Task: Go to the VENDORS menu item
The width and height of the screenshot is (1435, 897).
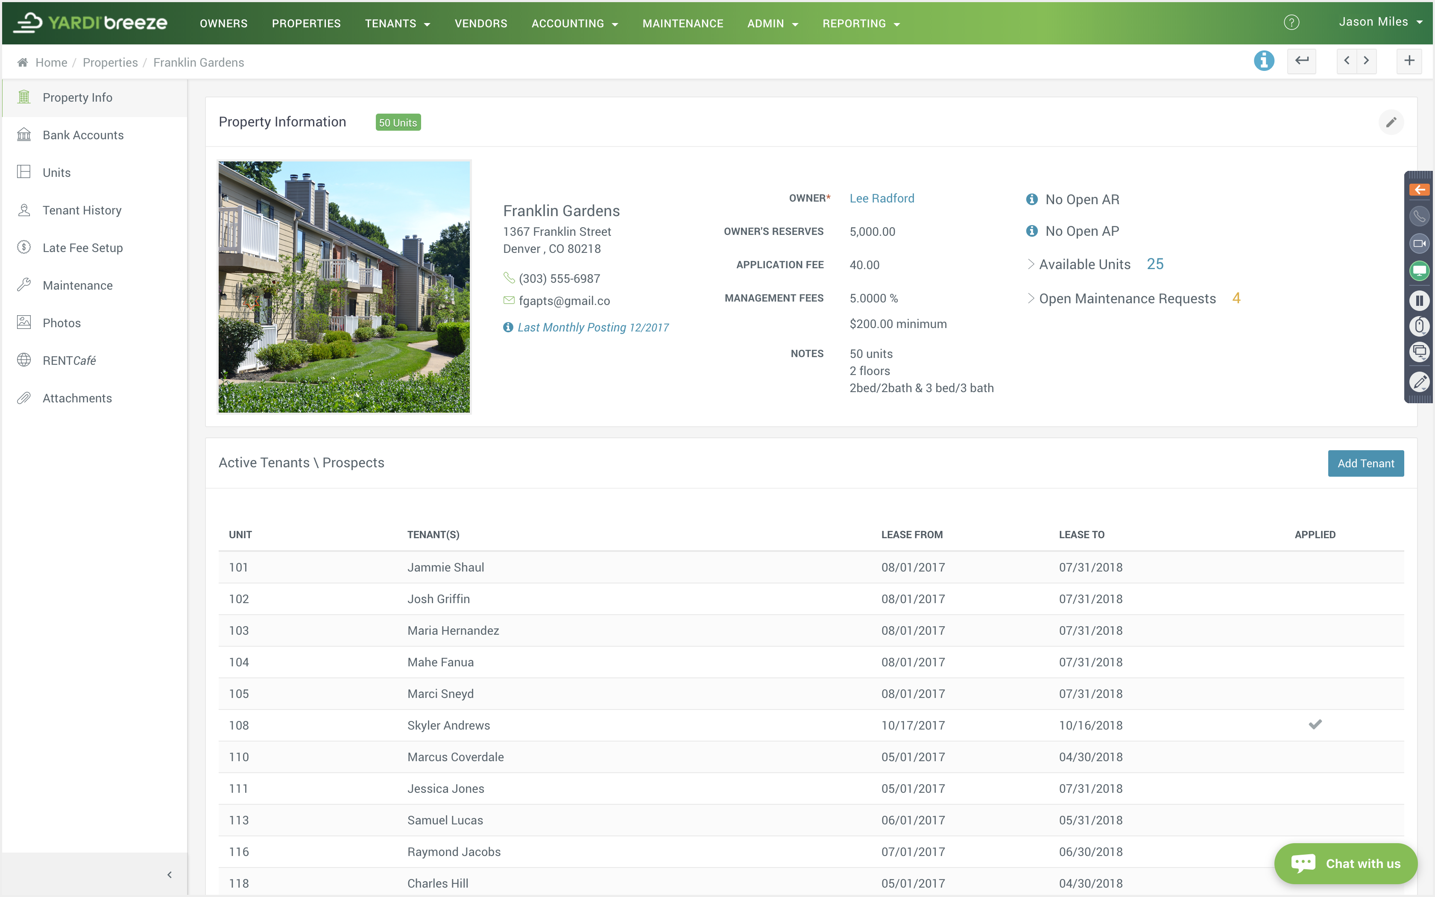Action: click(480, 23)
